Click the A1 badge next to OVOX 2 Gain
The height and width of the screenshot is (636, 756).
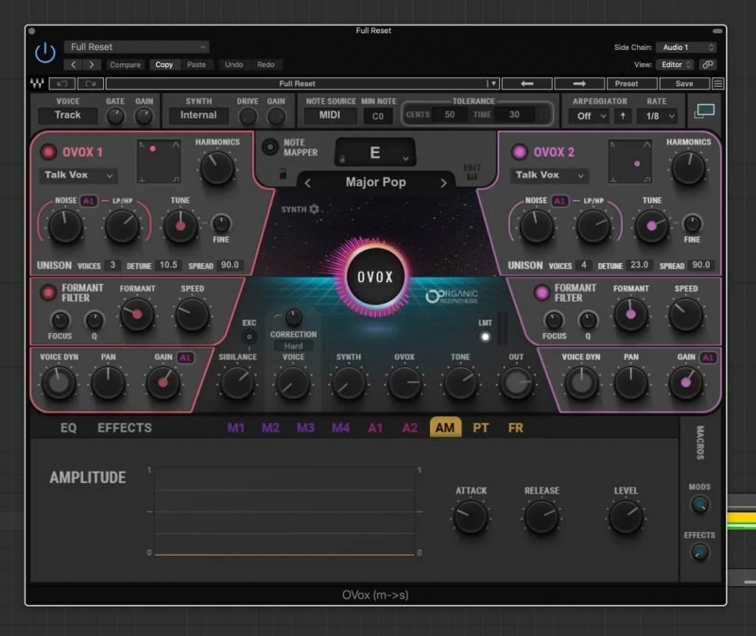point(707,358)
